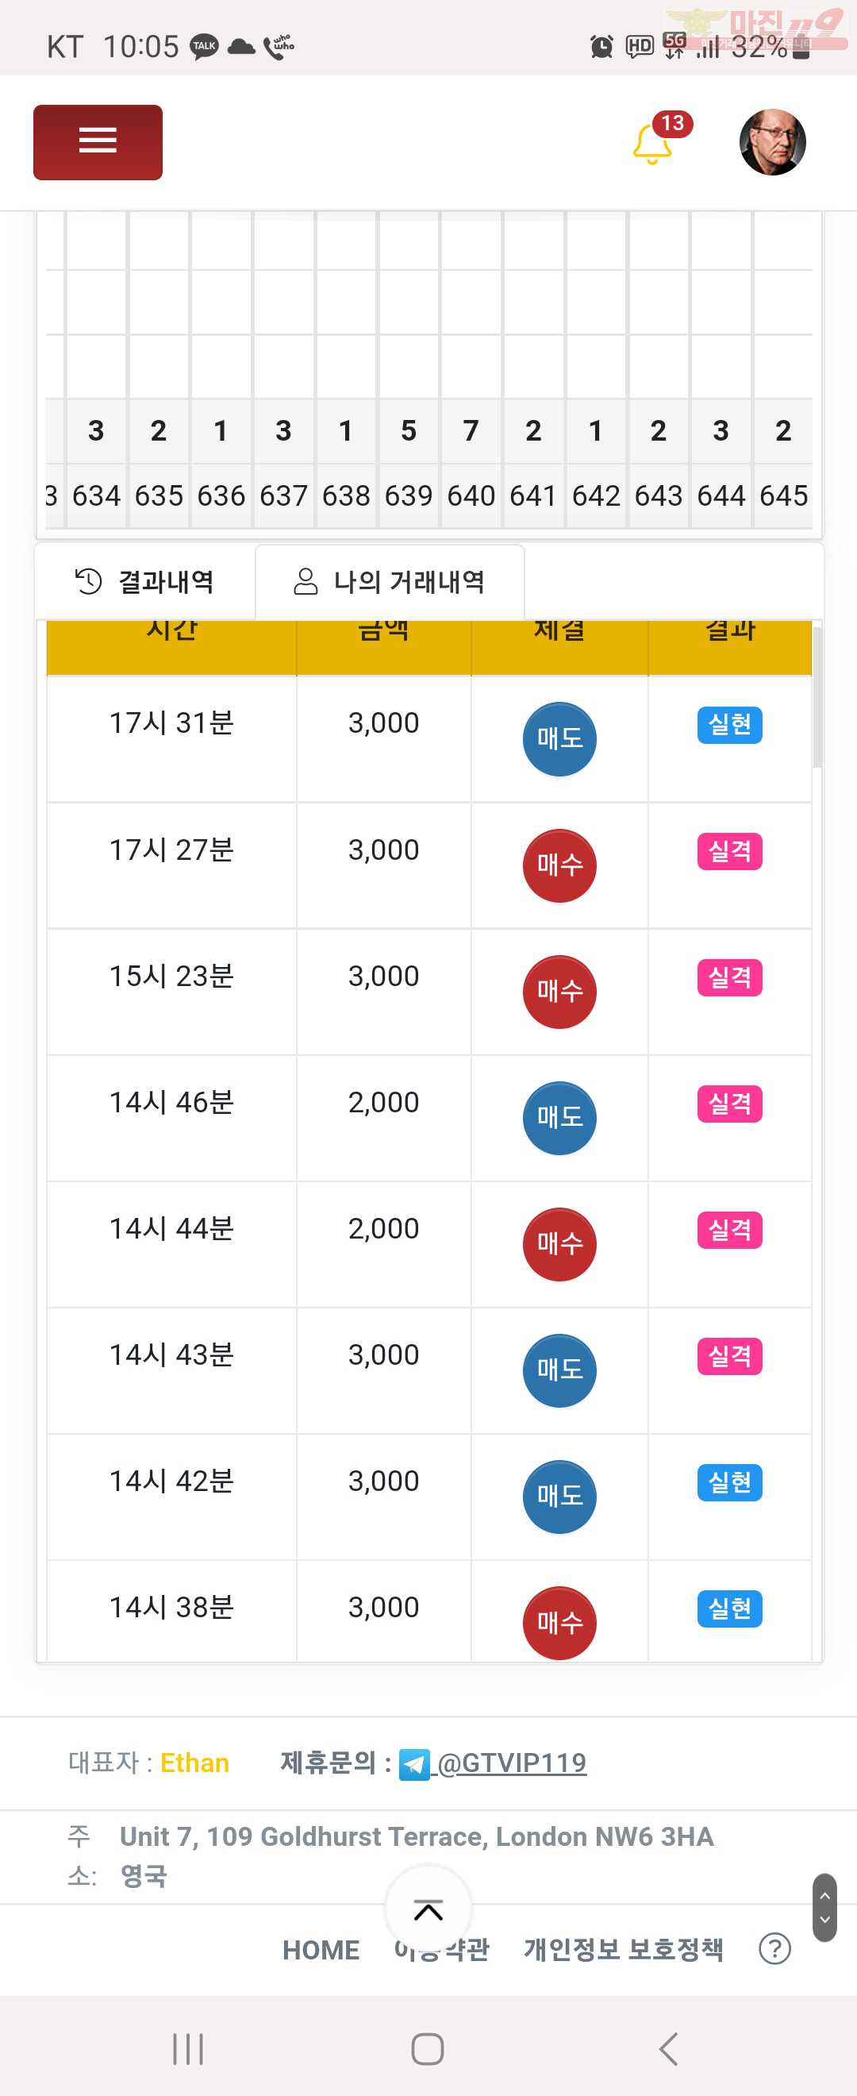Open the @GTVIP119 Telegram link
The height and width of the screenshot is (2096, 857).
[x=512, y=1763]
